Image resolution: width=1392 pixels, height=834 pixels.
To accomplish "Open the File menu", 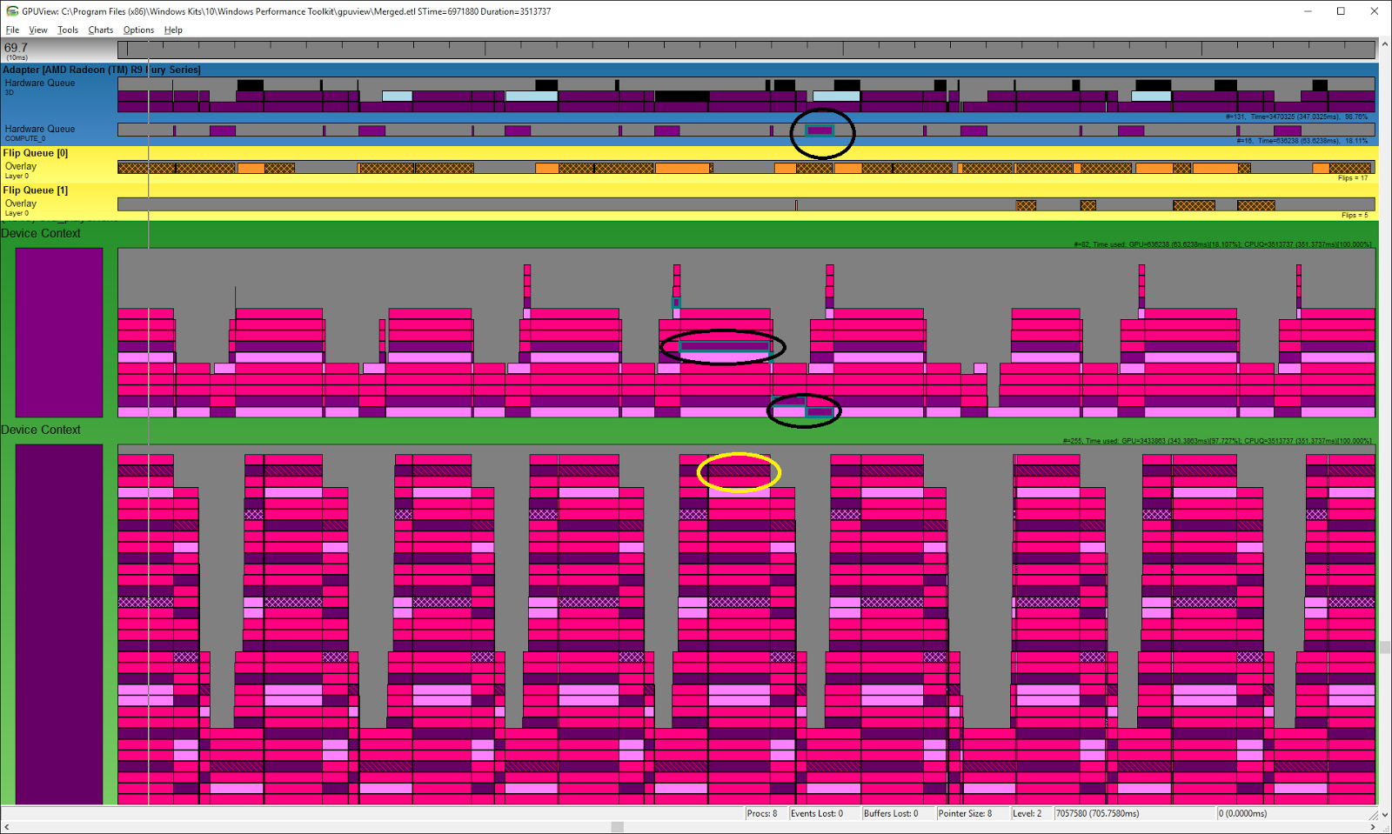I will point(12,30).
